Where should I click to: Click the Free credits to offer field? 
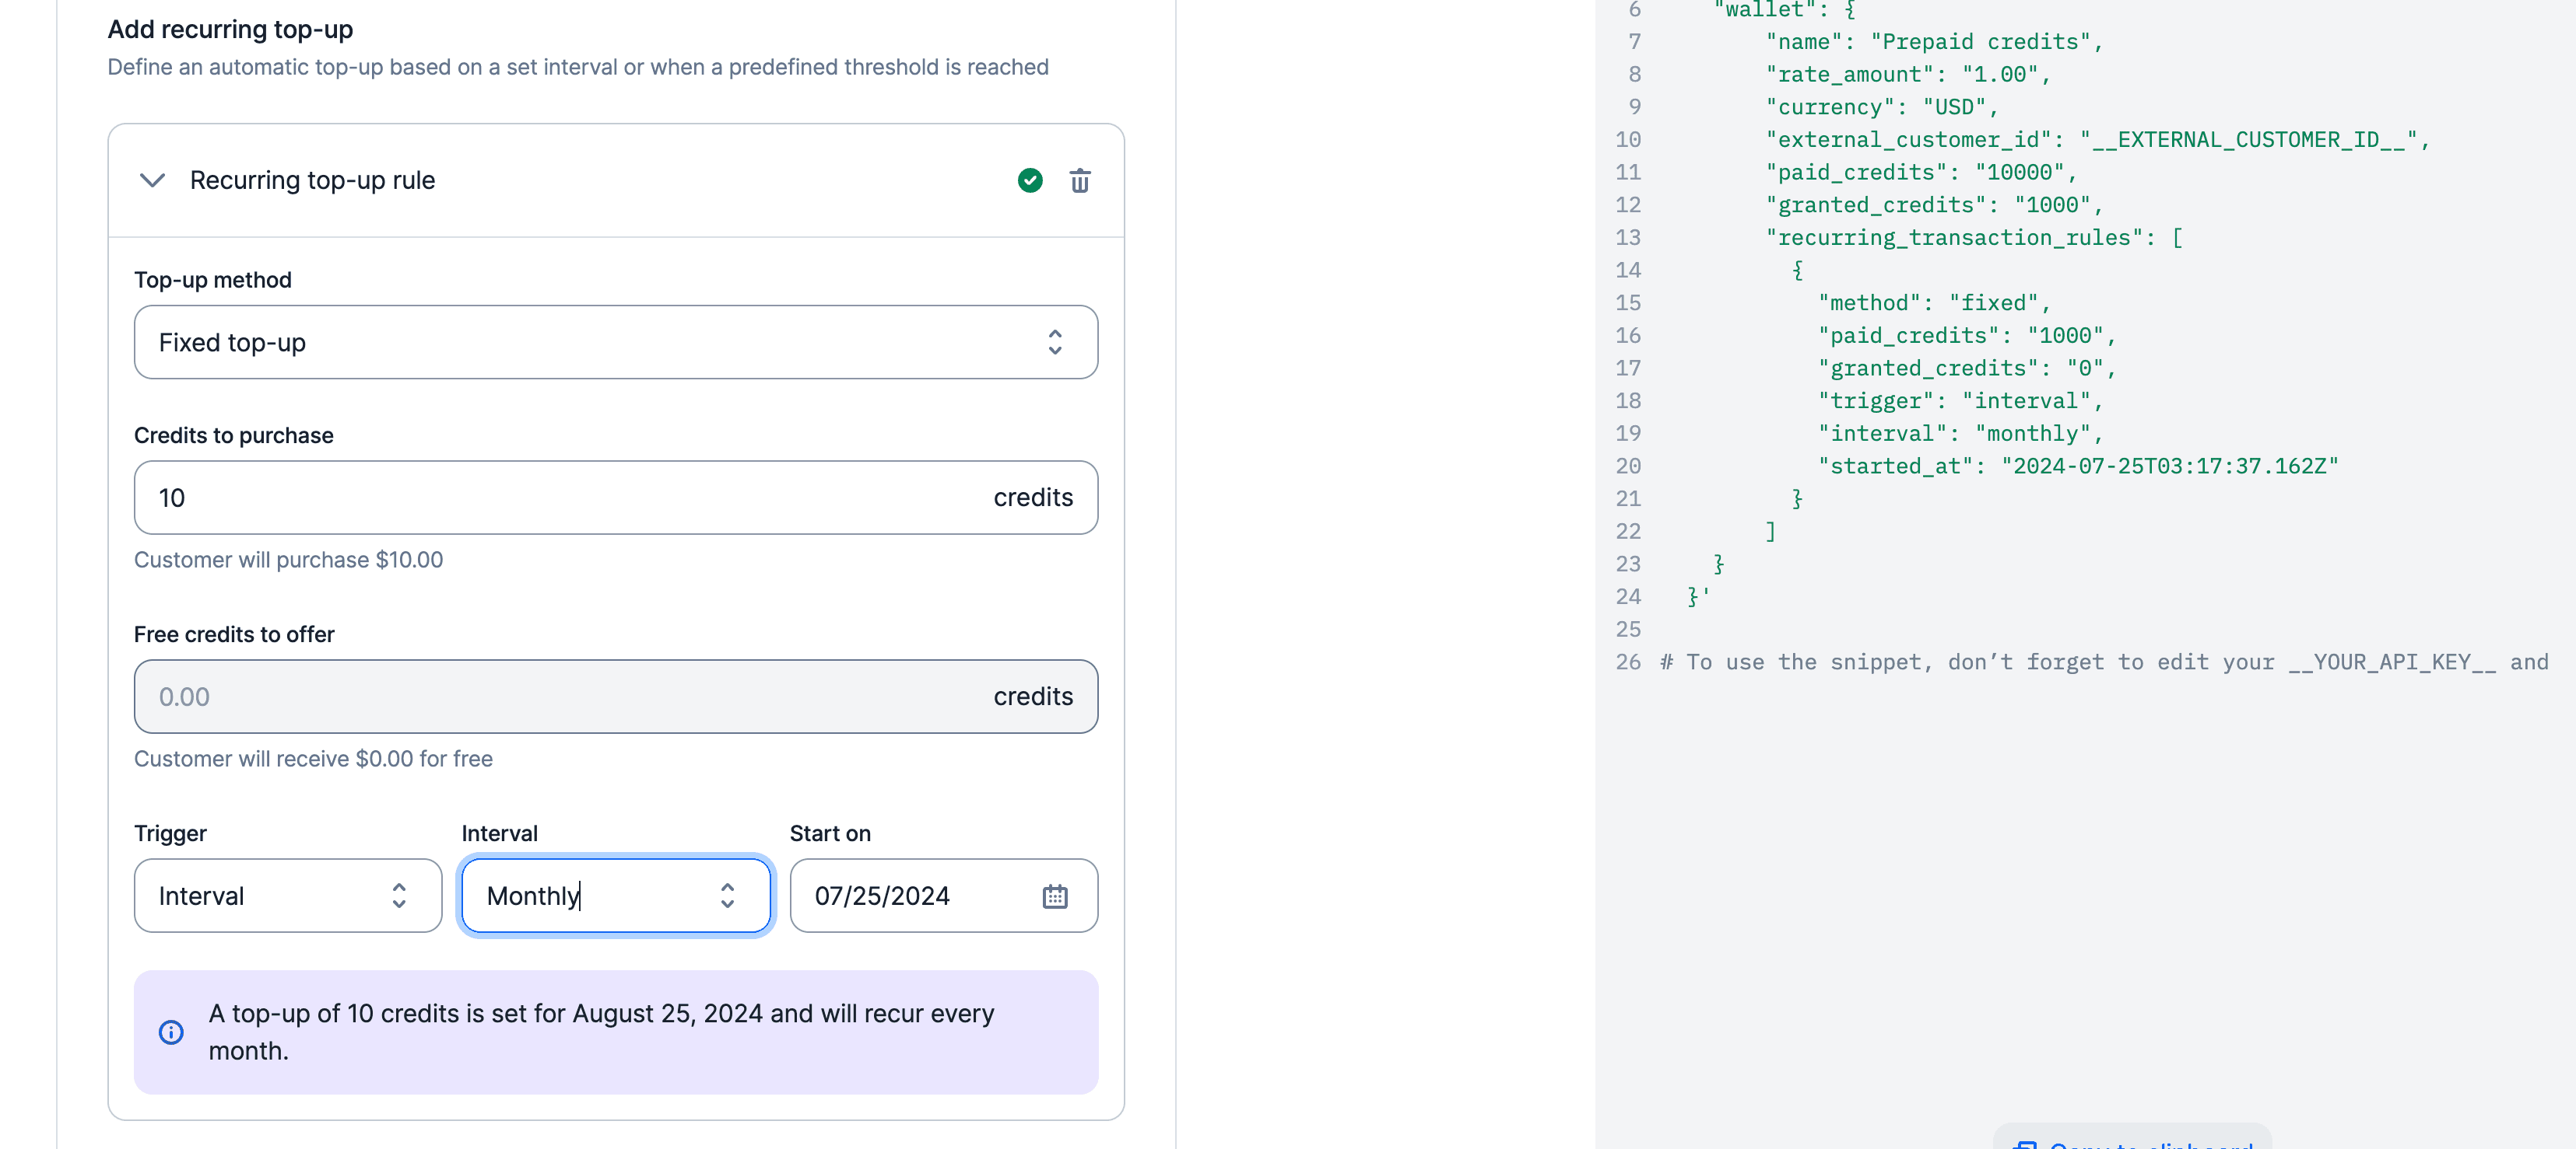click(560, 697)
